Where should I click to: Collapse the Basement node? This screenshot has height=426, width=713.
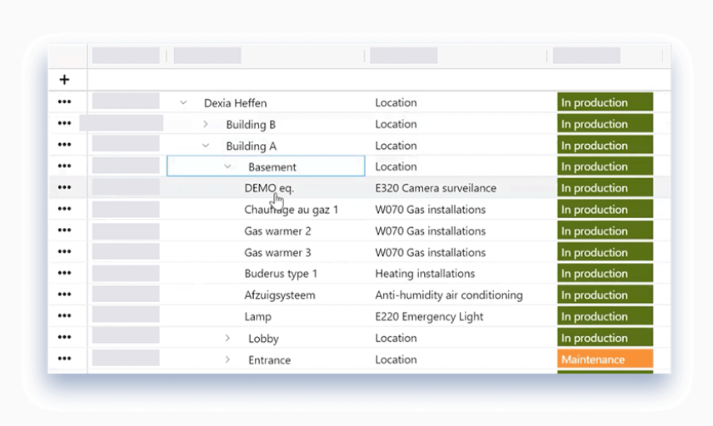227,167
